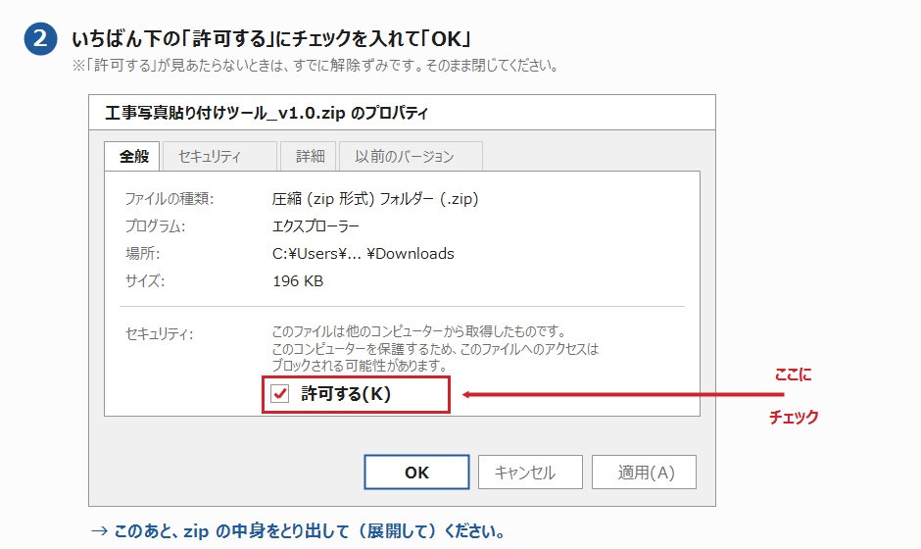Screen dimensions: 921x549
Task: Click the キャンセル button
Action: [530, 472]
